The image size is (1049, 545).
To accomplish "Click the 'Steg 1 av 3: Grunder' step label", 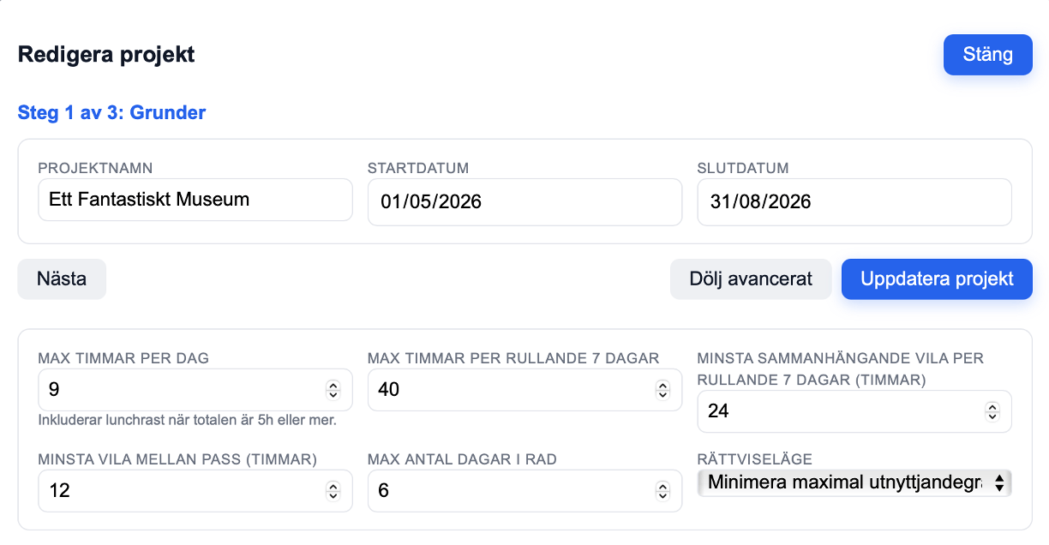I will pyautogui.click(x=111, y=112).
